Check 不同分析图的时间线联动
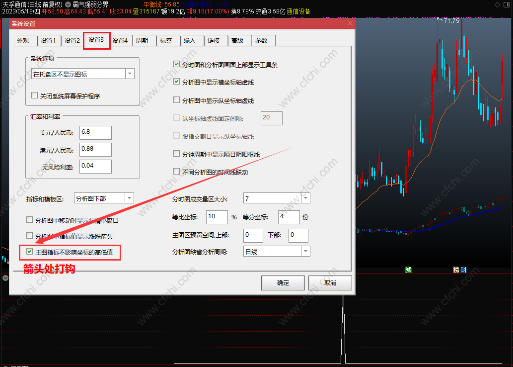This screenshot has height=367, width=513. coord(176,171)
